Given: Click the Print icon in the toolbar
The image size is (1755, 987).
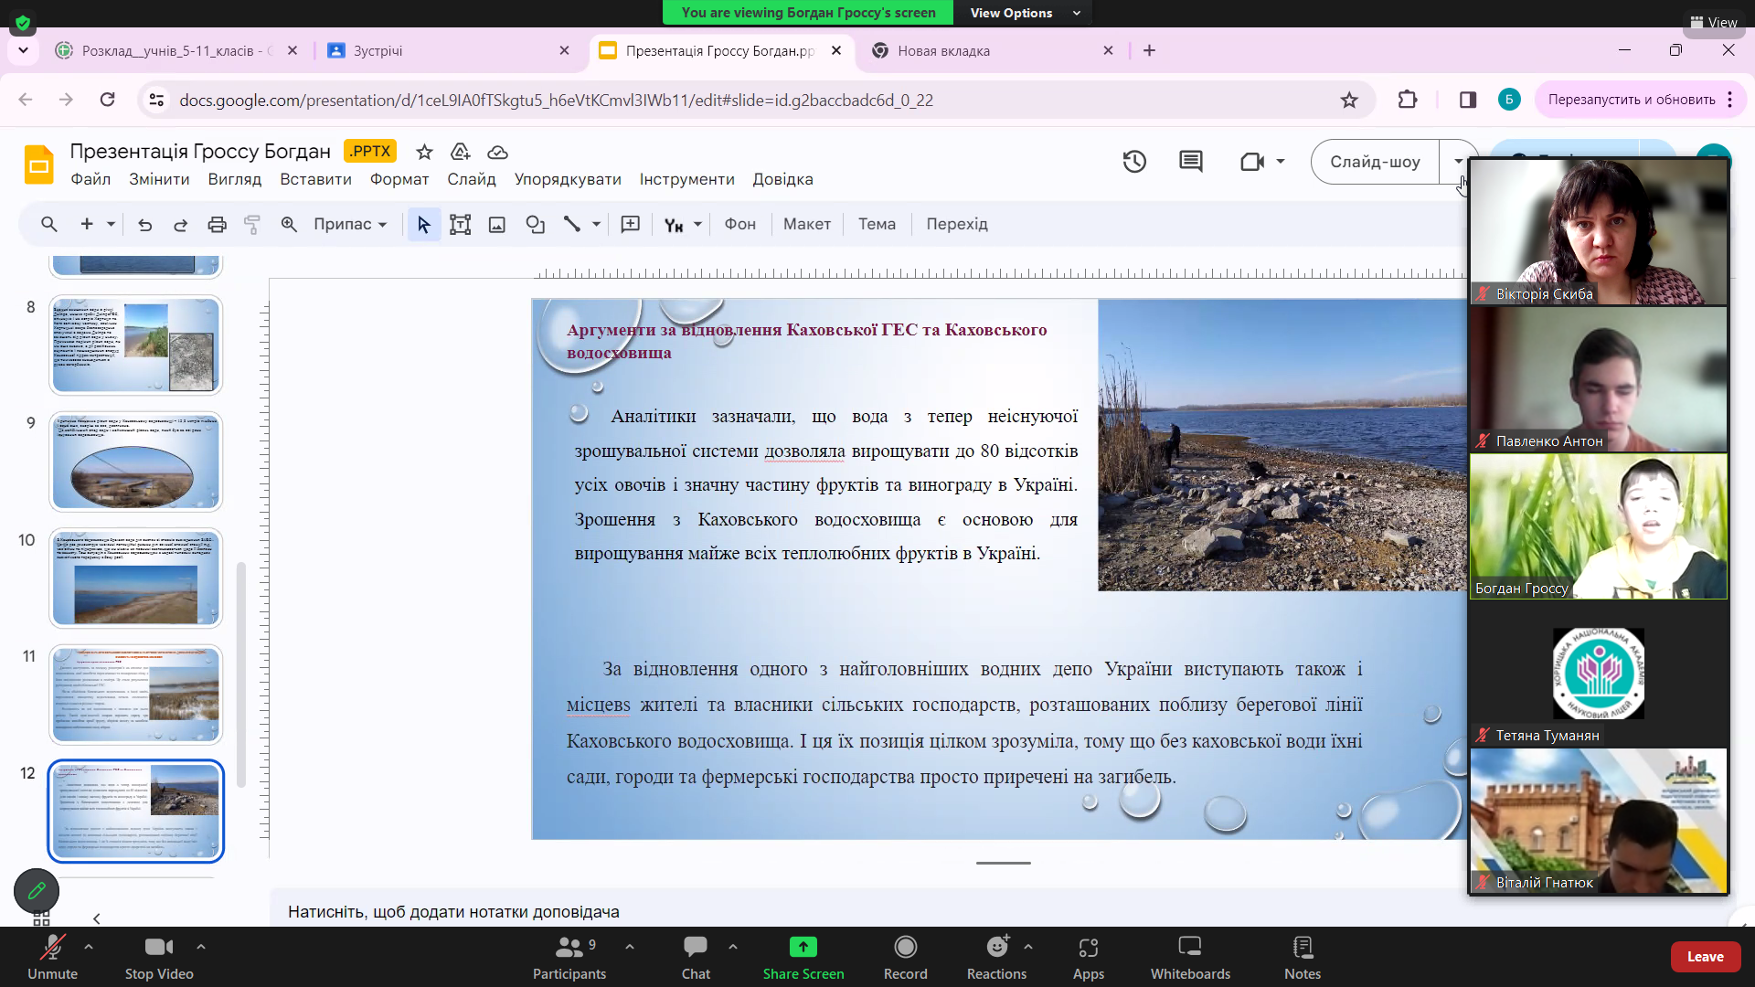Looking at the screenshot, I should coord(218,224).
